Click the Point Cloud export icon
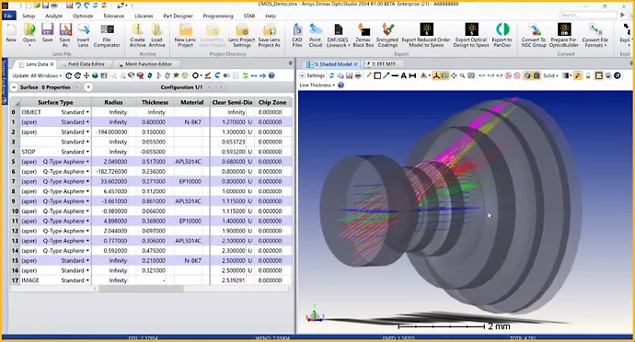The image size is (635, 342). coord(315,35)
